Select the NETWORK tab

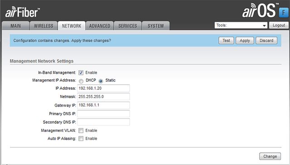point(72,26)
